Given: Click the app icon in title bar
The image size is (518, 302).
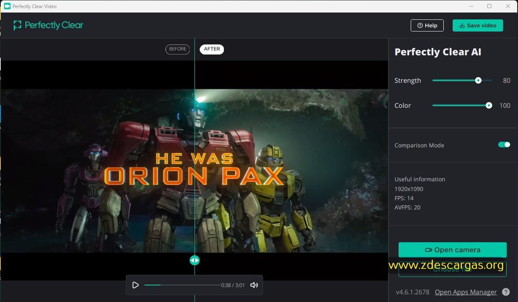Looking at the screenshot, I should [x=7, y=6].
